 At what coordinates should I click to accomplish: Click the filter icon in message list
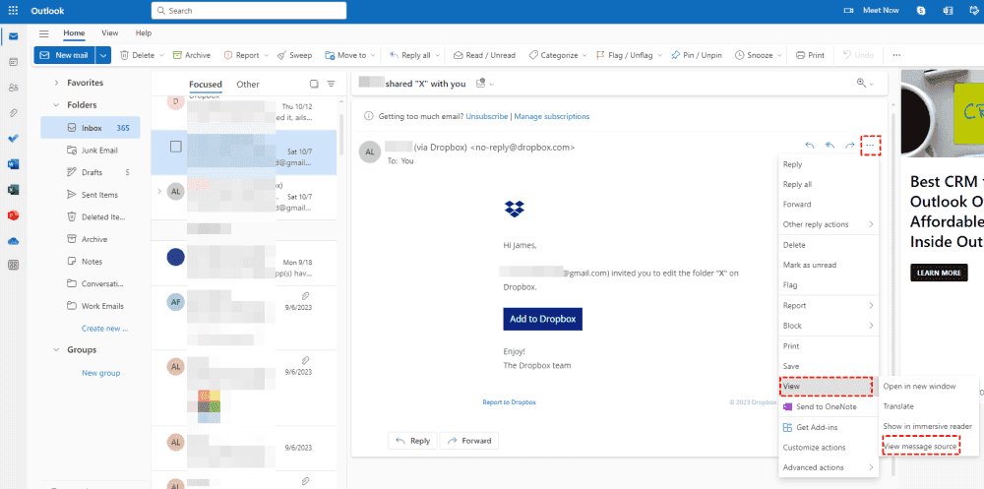[x=331, y=85]
